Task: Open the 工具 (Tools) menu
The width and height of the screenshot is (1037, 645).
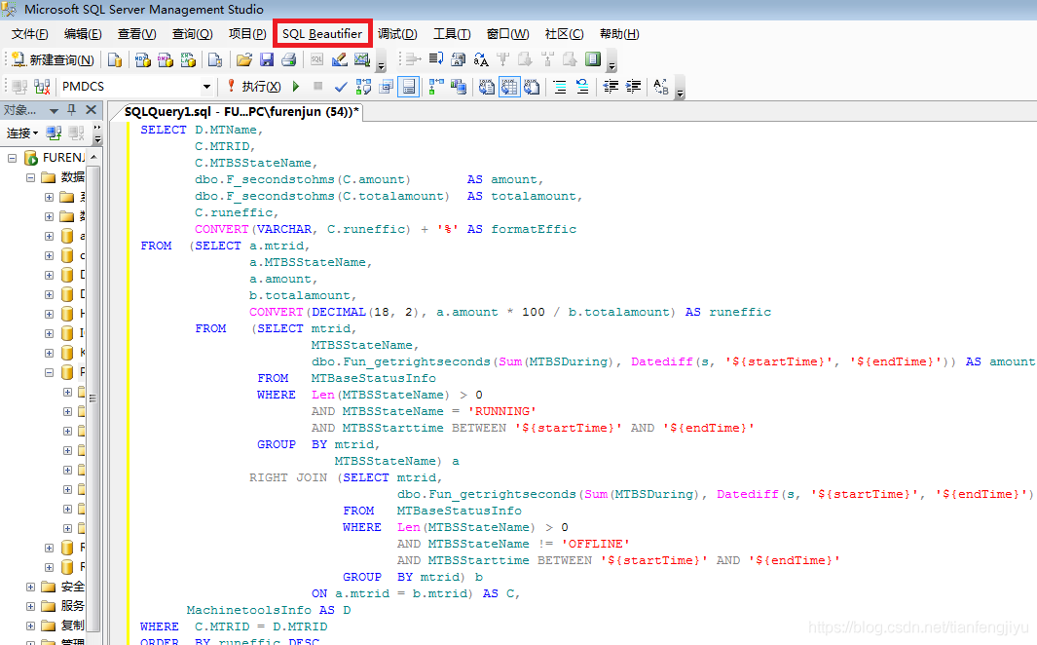Action: point(452,34)
